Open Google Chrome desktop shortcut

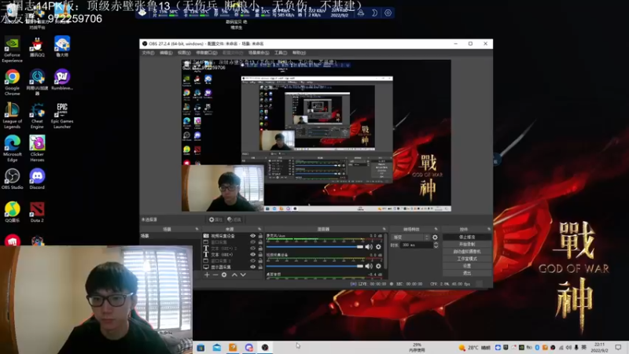click(12, 83)
